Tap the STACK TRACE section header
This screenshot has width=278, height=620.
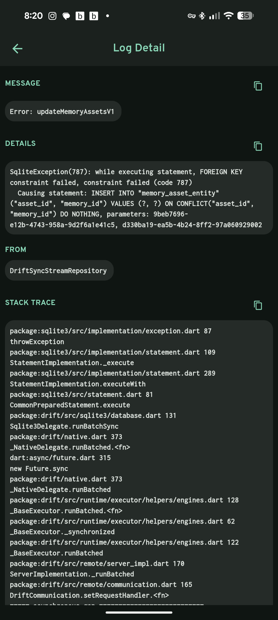click(30, 303)
